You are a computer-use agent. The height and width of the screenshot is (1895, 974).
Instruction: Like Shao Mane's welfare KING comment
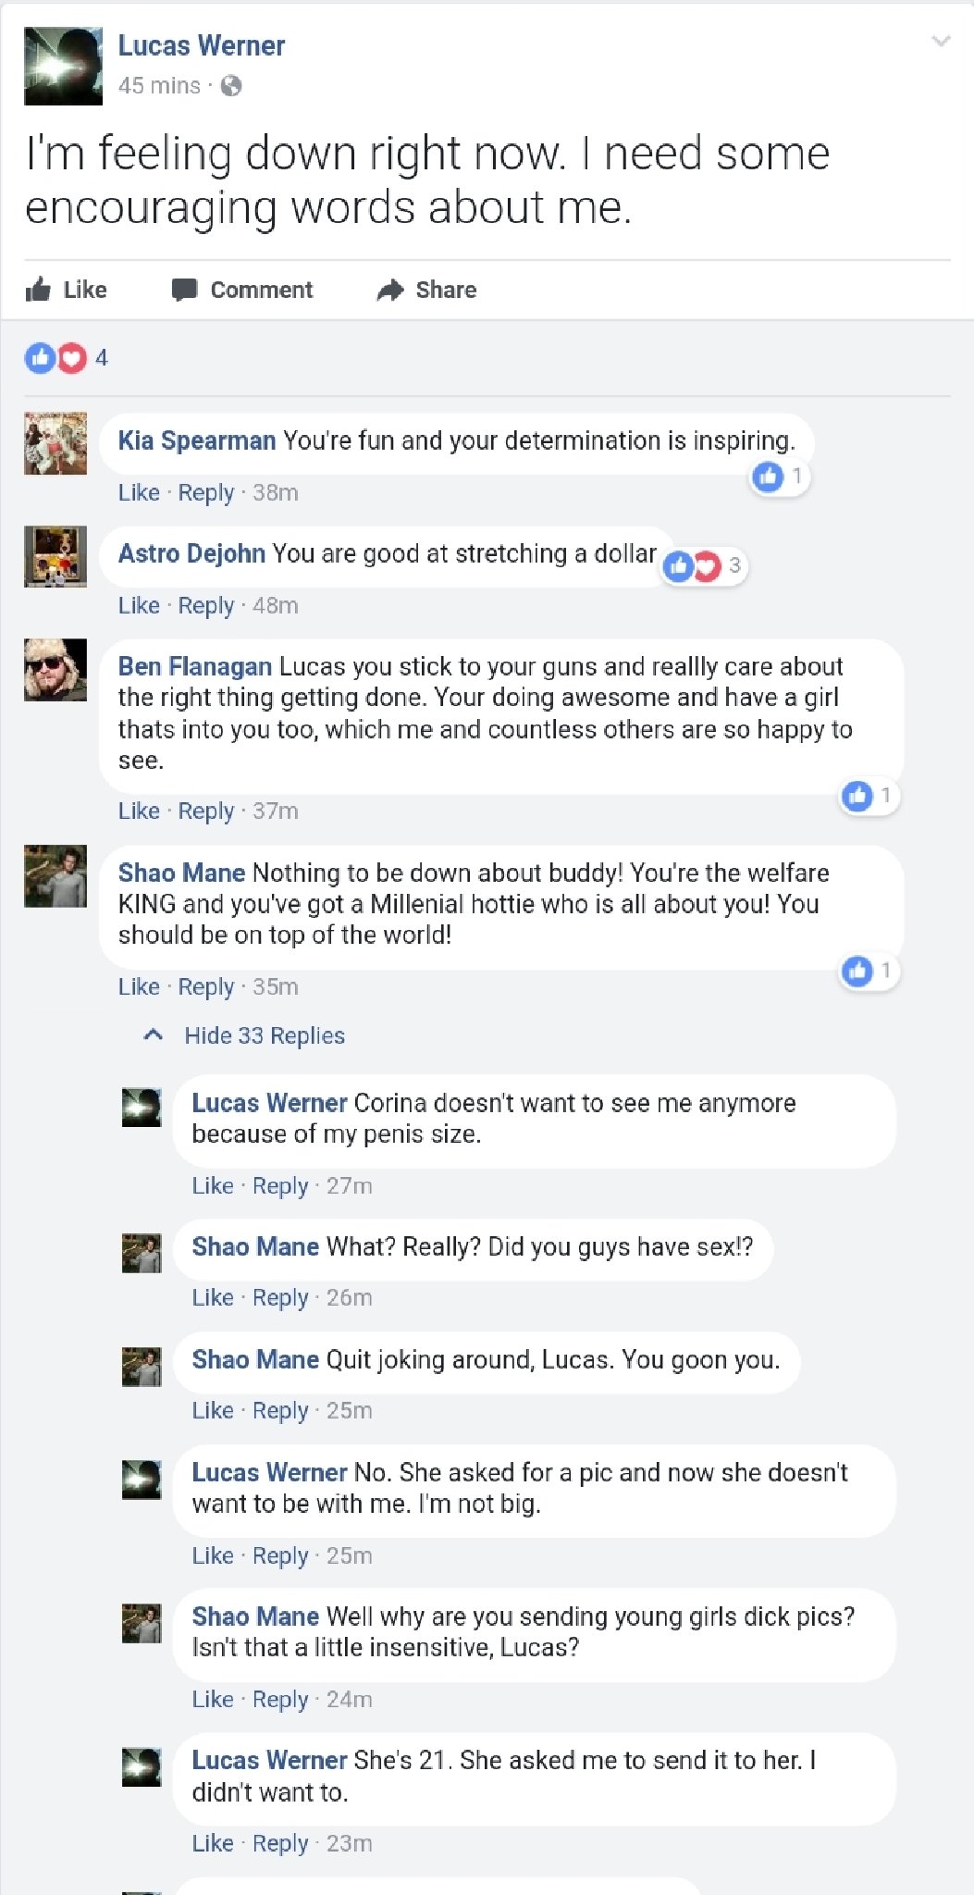pos(139,986)
